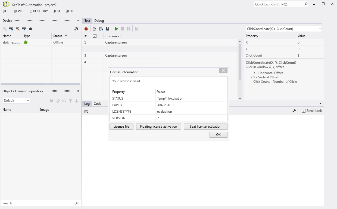337x209 pixels.
Task: Click the export test script icon
Action: click(x=101, y=29)
